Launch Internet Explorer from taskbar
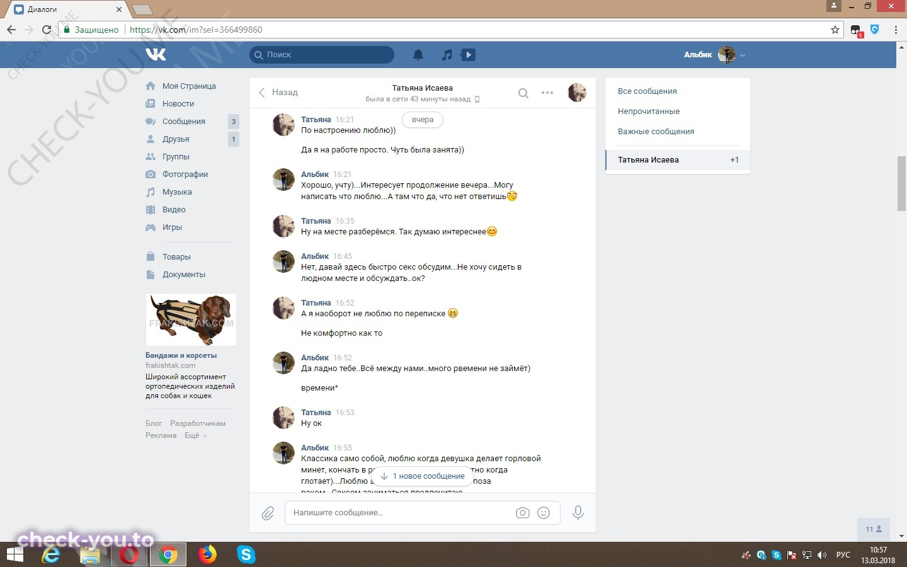Screen dimensions: 907x567 coord(51,554)
